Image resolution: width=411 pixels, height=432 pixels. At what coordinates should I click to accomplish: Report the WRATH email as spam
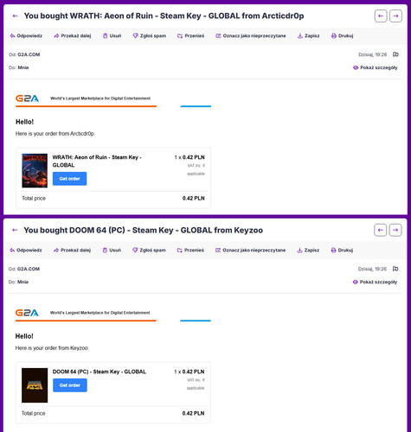click(150, 35)
